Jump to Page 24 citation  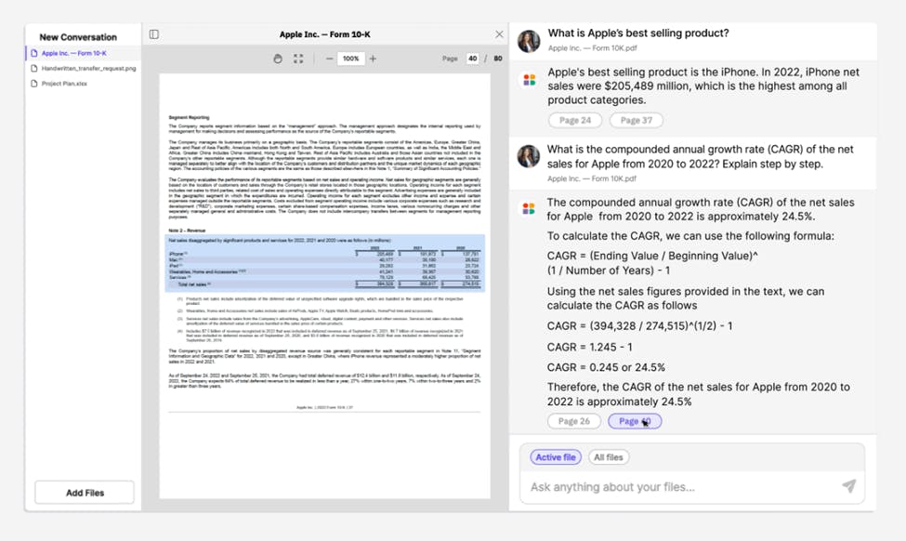pos(575,120)
